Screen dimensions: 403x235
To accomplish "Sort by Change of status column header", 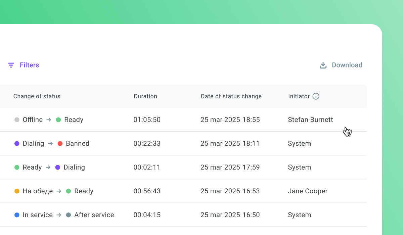I will 37,96.
